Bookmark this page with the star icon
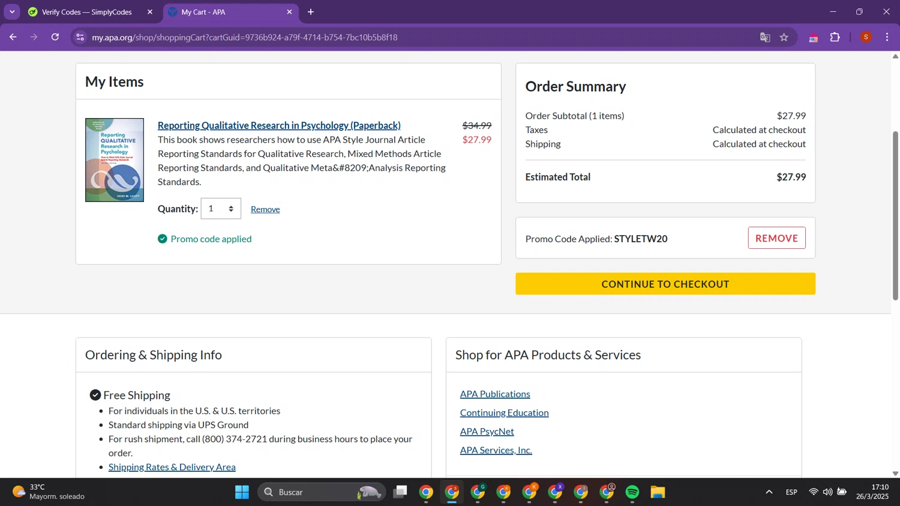This screenshot has width=900, height=506. coord(784,37)
